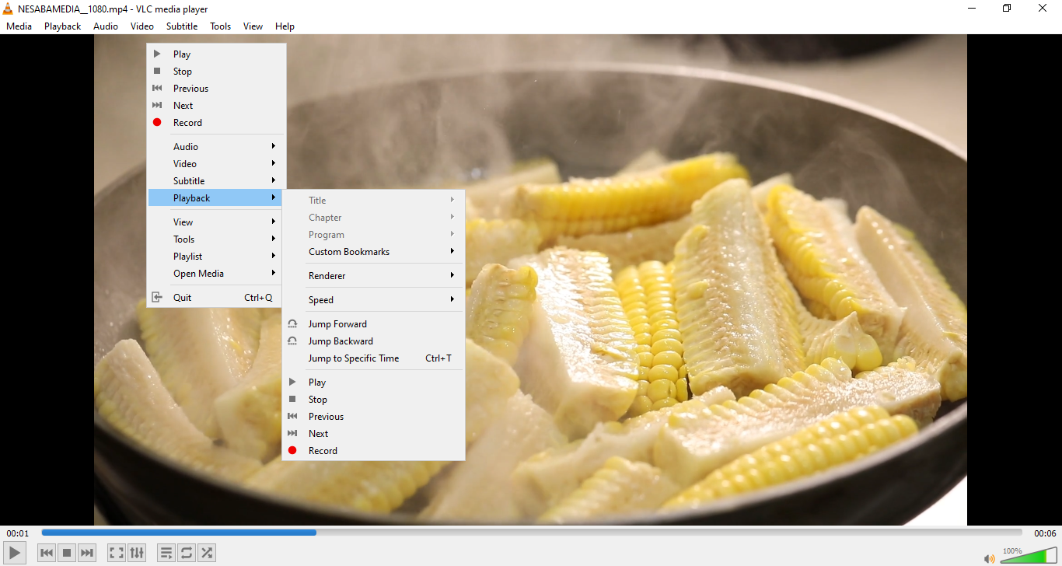Mute audio via the speaker icon
1062x566 pixels.
click(x=989, y=558)
